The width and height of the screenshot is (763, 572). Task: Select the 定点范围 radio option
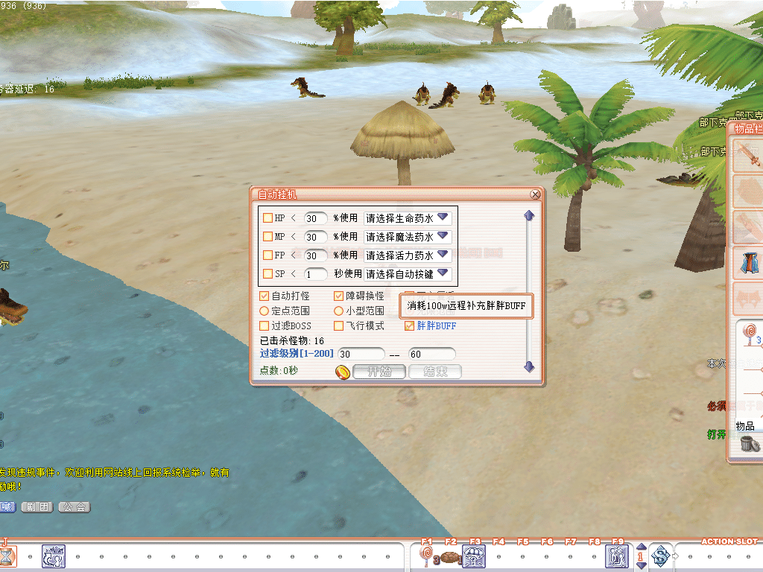265,311
